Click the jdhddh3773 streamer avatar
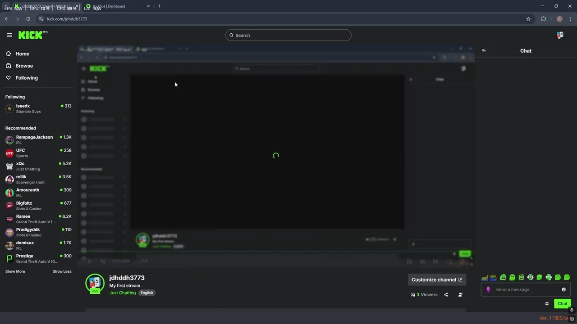 coord(95,283)
